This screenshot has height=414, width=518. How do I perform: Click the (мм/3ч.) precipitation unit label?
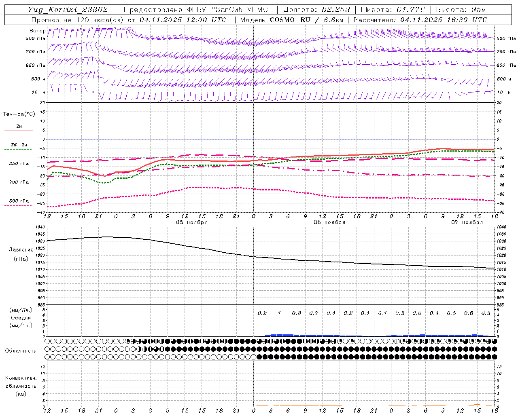coord(21,310)
